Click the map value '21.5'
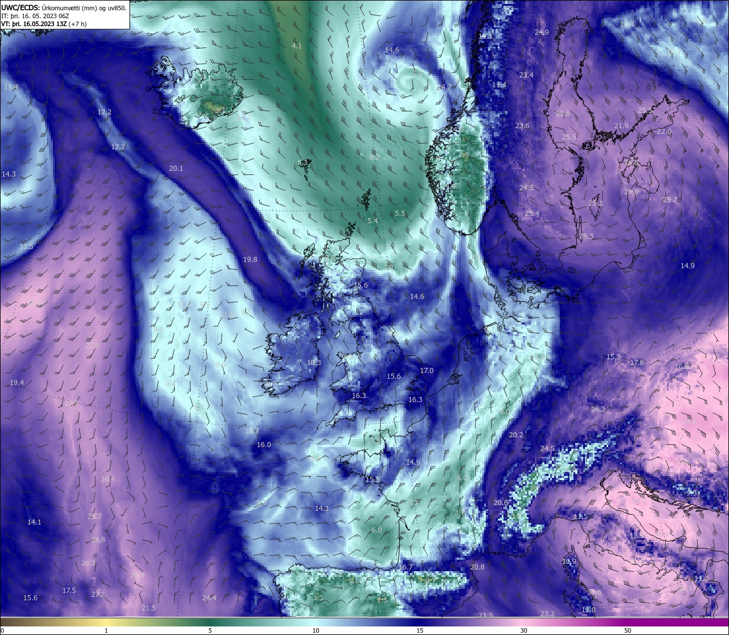Screen dimensions: 729x635 point(149,608)
